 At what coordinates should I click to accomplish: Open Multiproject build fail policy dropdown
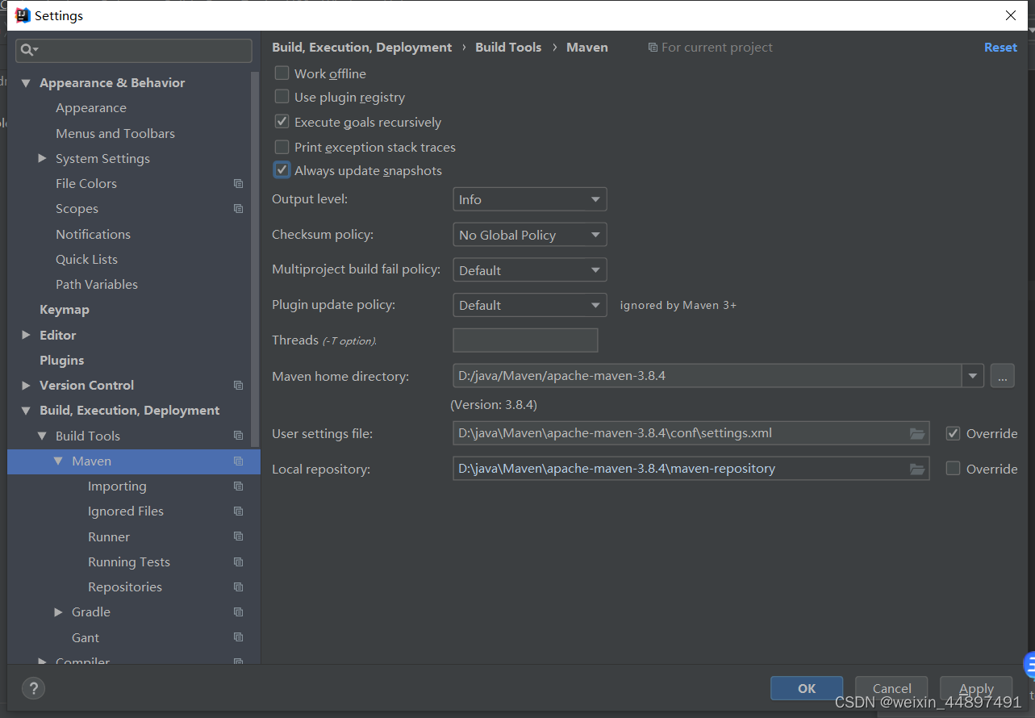[529, 270]
